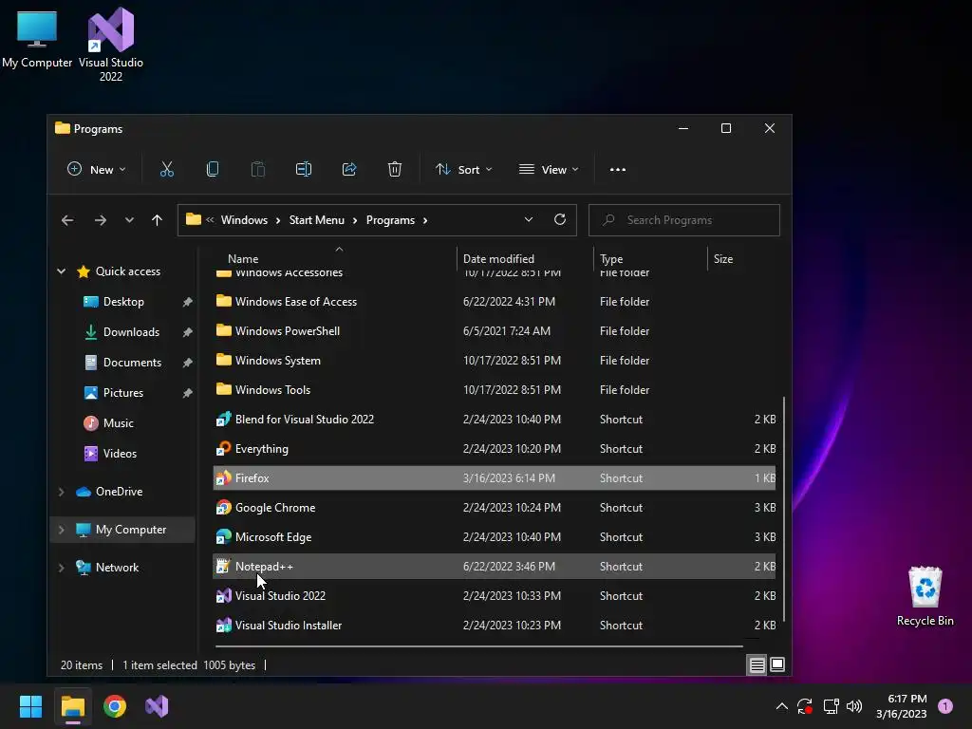This screenshot has height=729, width=972.
Task: Open Visual Studio from the taskbar
Action: pos(157,706)
